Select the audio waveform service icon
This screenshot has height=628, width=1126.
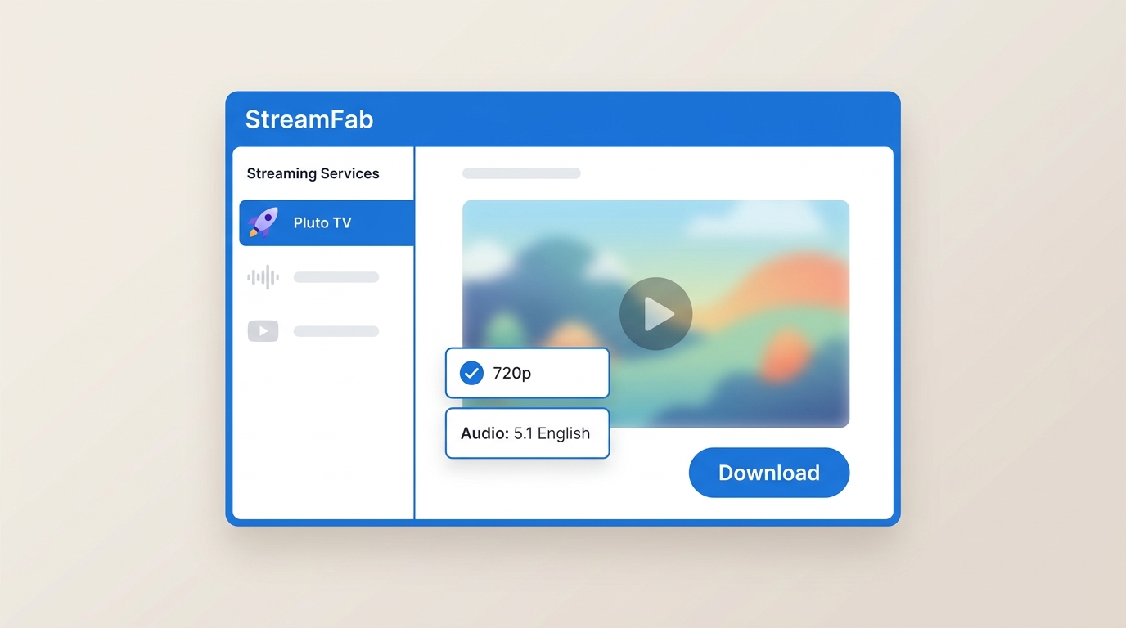point(263,277)
